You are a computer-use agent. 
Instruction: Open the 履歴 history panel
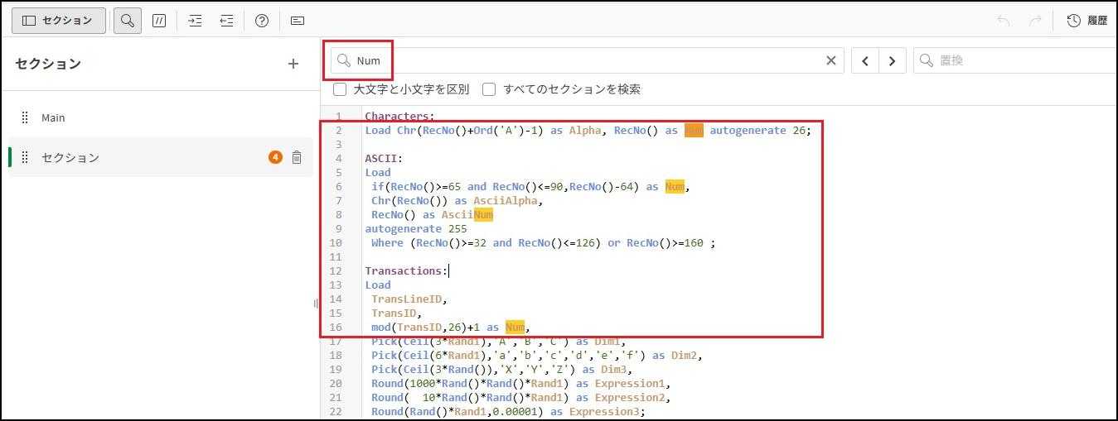click(x=1087, y=21)
